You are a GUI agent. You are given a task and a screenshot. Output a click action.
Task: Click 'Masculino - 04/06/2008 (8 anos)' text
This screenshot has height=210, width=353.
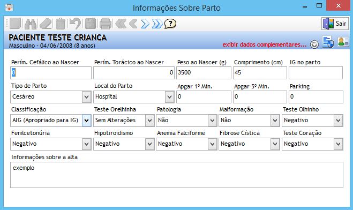coord(52,46)
